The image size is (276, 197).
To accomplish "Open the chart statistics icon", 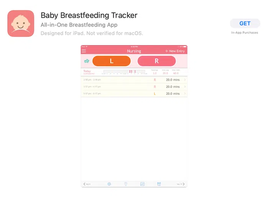I will coord(142,184).
